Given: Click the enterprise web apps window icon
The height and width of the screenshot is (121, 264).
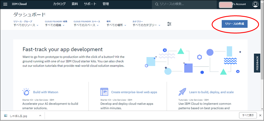Looking at the screenshot, I should [x=104, y=92].
